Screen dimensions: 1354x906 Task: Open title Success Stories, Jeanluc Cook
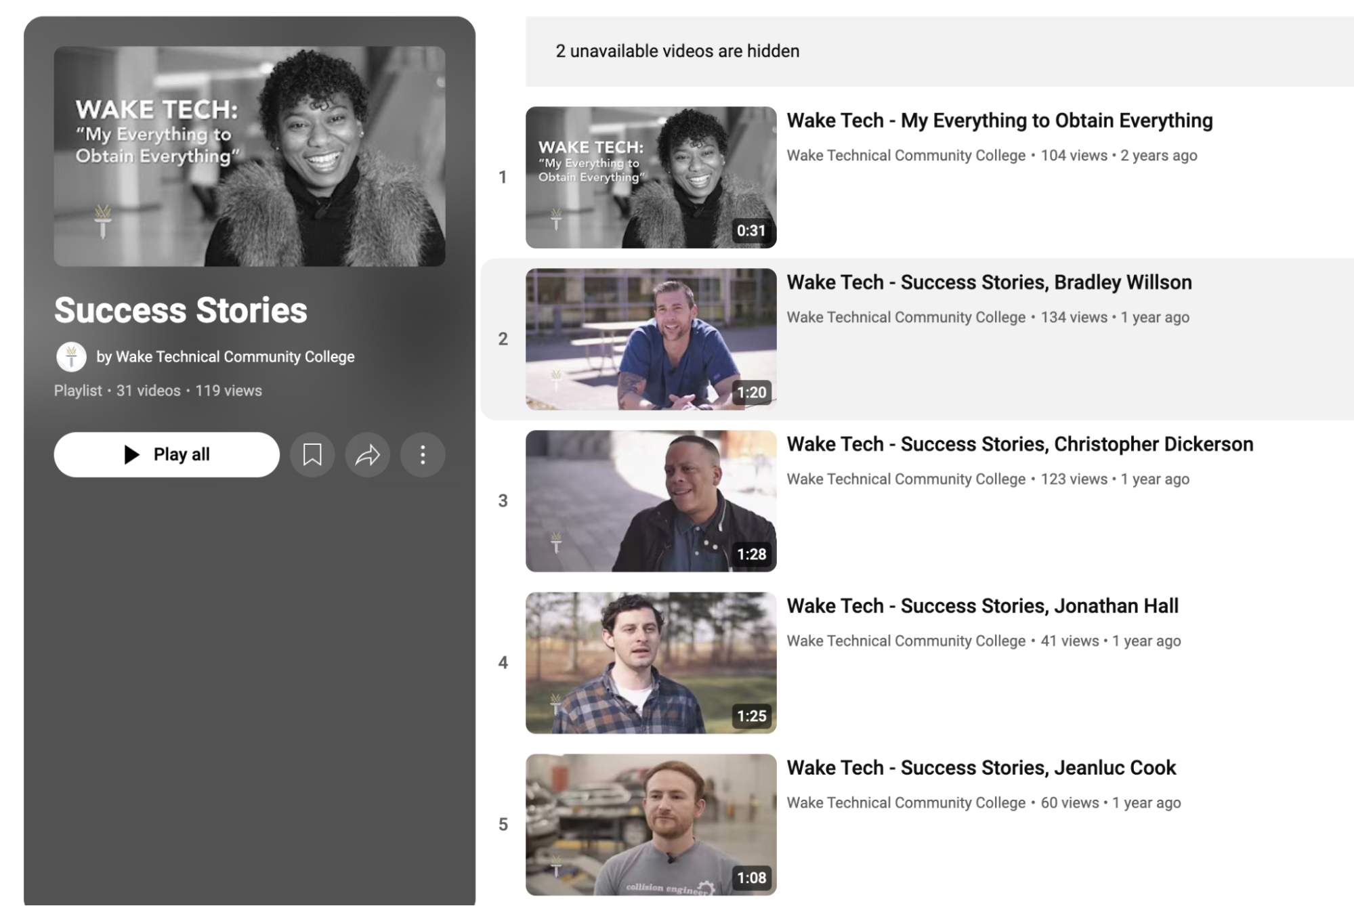click(981, 768)
